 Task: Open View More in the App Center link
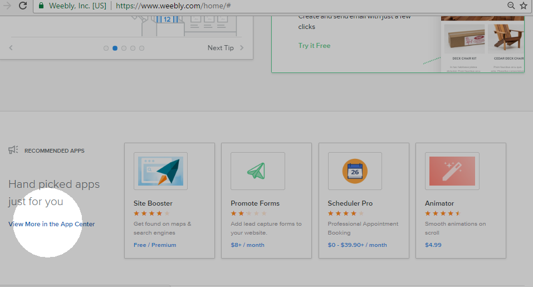point(52,224)
